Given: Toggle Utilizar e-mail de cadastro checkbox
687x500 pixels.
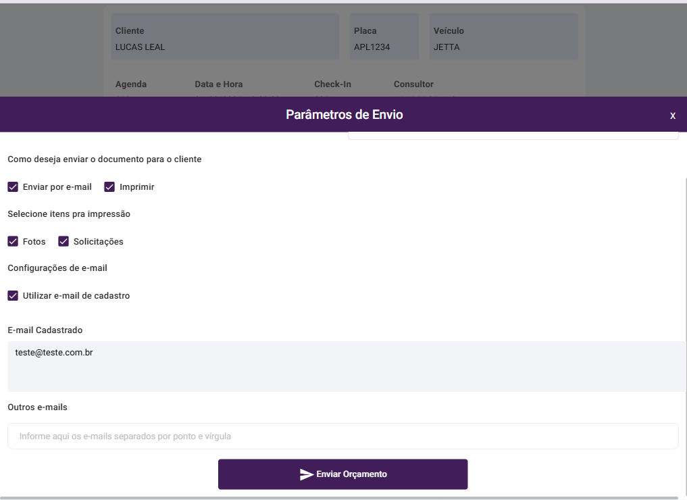Looking at the screenshot, I should point(13,295).
